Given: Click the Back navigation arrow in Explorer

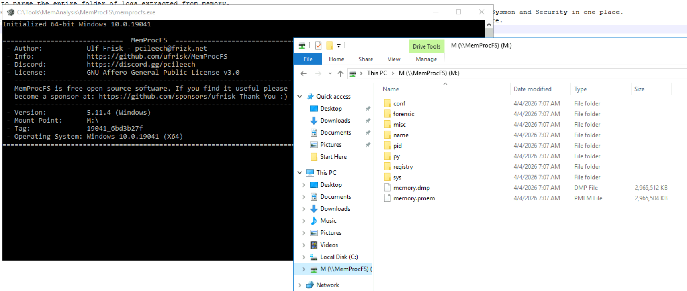Looking at the screenshot, I should (303, 73).
